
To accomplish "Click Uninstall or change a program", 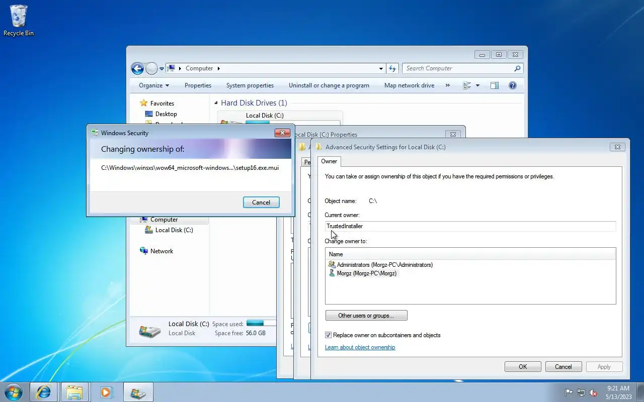I will (x=329, y=85).
